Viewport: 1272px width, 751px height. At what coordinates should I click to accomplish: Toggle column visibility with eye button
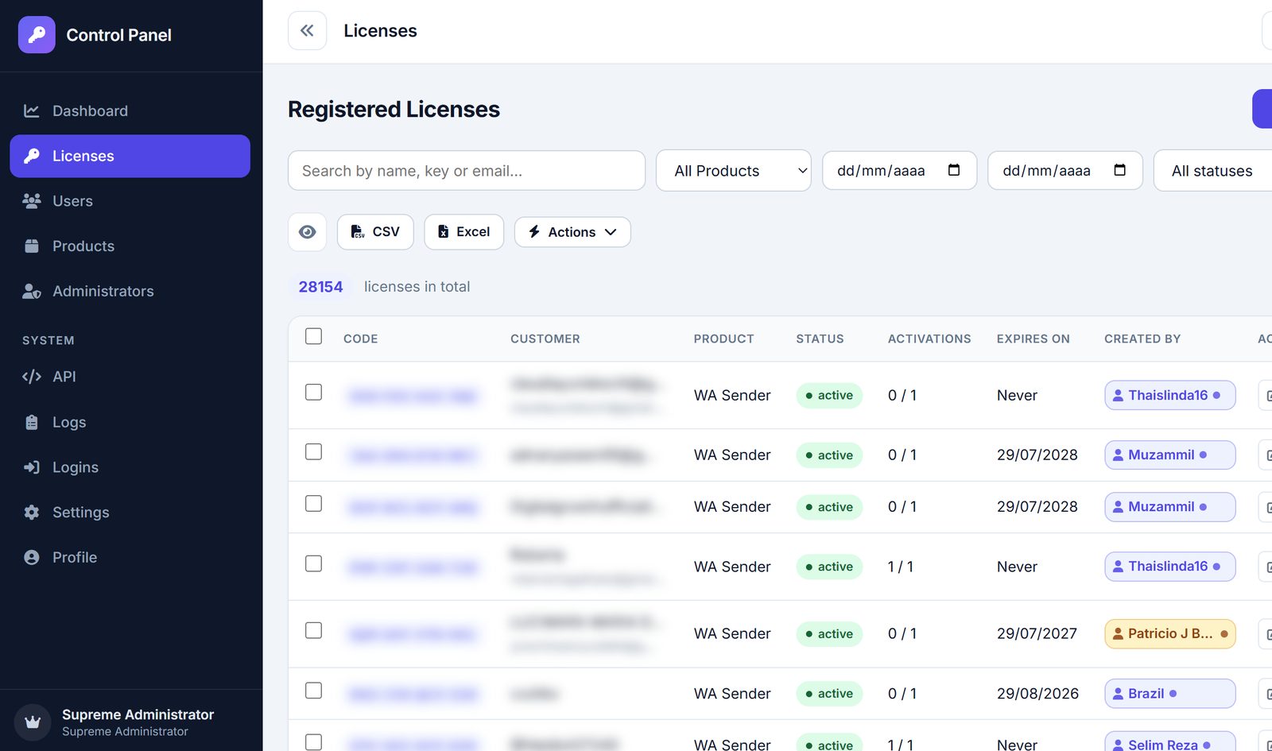click(x=307, y=232)
